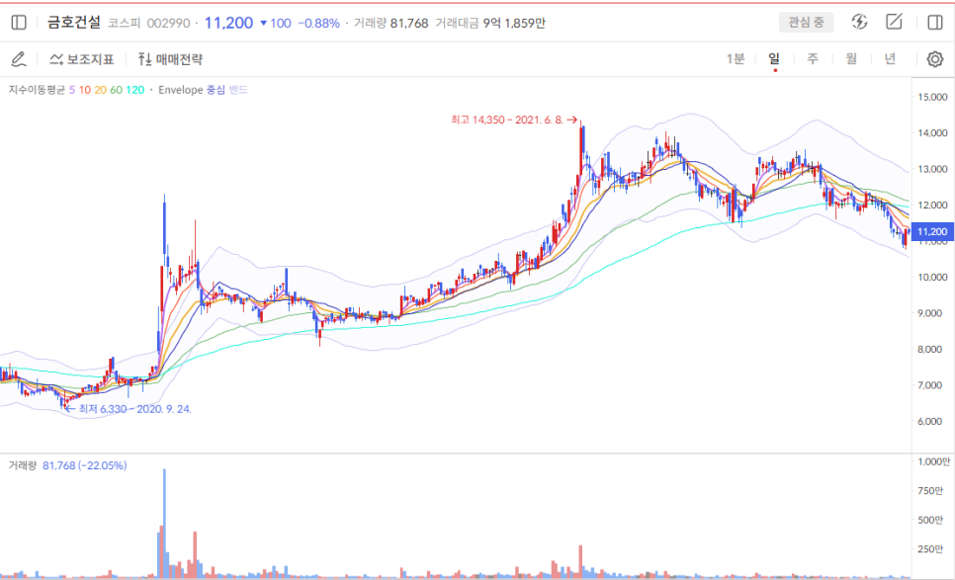Viewport: 955px width, 580px height.
Task: Click the -0.88% change rate
Action: [x=318, y=23]
